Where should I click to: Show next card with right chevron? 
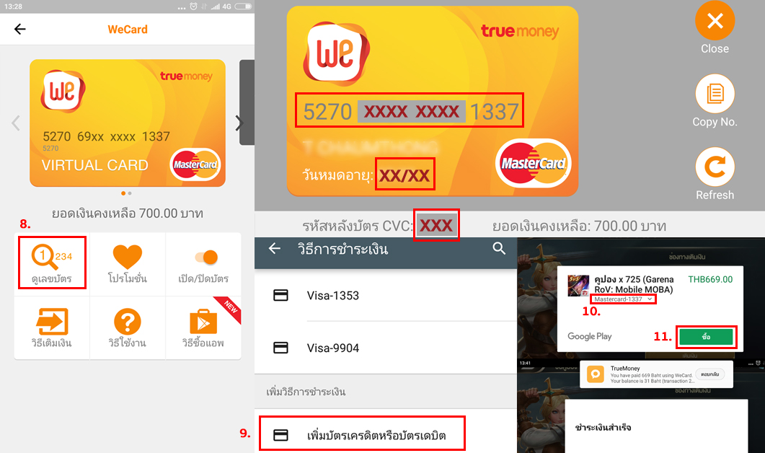click(239, 123)
